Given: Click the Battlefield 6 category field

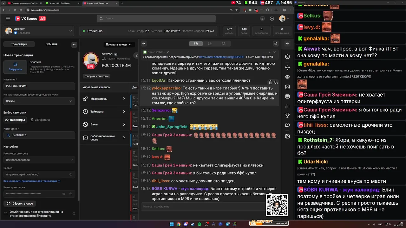Looking at the screenshot, I should pos(39,135).
